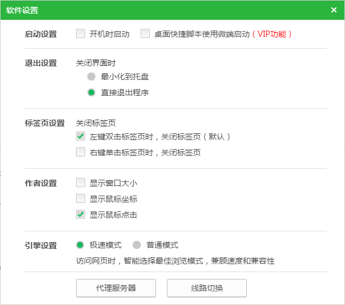Click the red VIP功能 text
This screenshot has height=305, width=345.
(x=272, y=34)
